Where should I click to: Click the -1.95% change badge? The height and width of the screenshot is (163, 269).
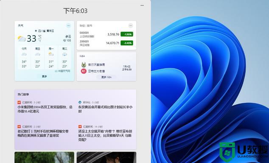pos(127,34)
